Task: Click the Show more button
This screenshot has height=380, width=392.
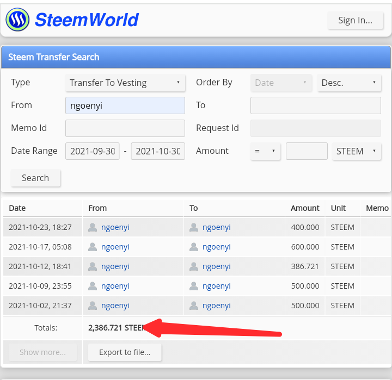Action: click(43, 352)
